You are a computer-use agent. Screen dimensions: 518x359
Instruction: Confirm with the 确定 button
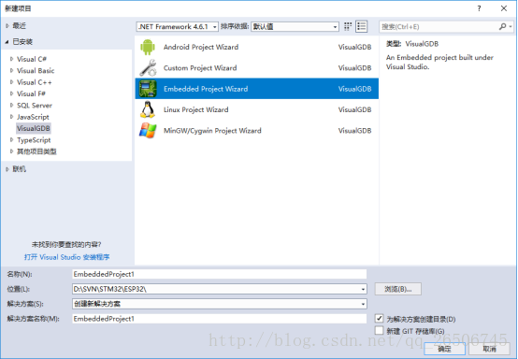click(445, 349)
